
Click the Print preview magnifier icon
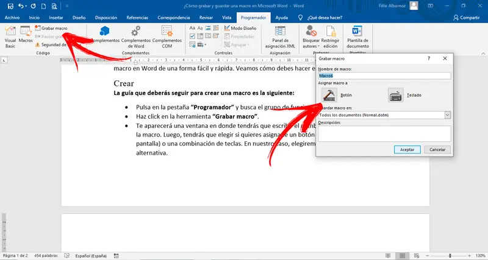click(54, 6)
